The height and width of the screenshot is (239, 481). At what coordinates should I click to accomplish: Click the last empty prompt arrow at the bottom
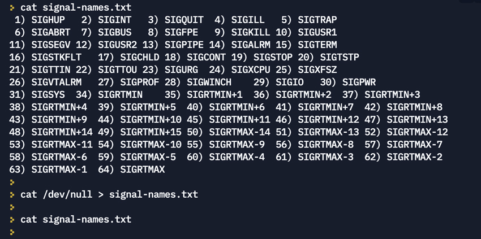tap(12, 232)
